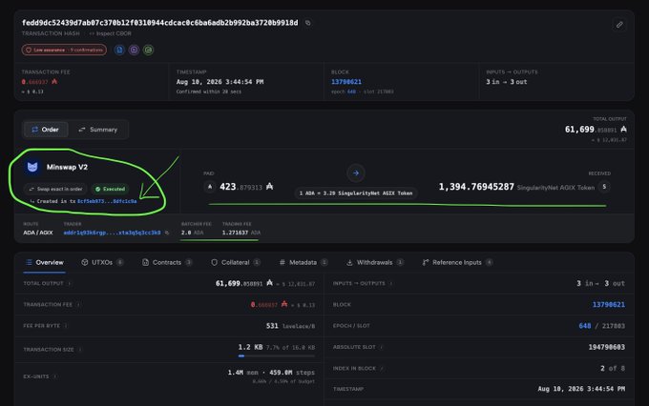Viewport: 649px width, 406px height.
Task: Click the Minswap V2 title
Action: click(67, 167)
